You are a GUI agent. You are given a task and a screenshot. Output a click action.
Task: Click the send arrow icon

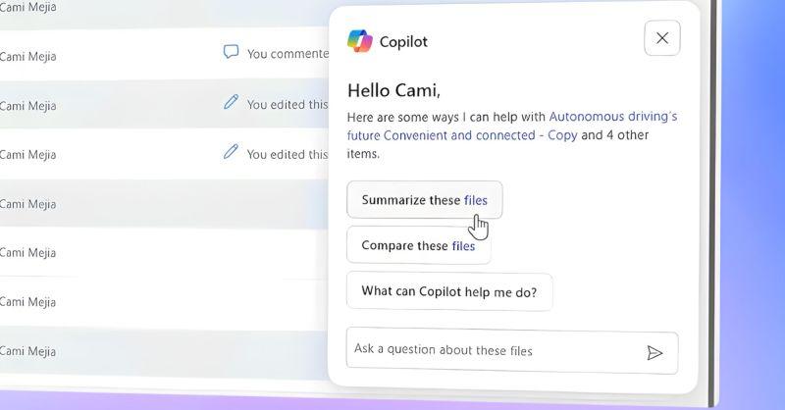point(654,353)
